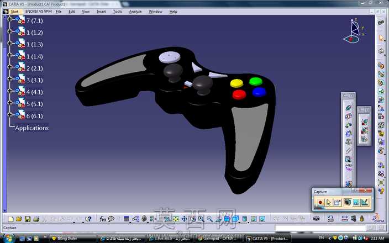Select the Pan tool
The image size is (389, 243).
tap(184, 219)
